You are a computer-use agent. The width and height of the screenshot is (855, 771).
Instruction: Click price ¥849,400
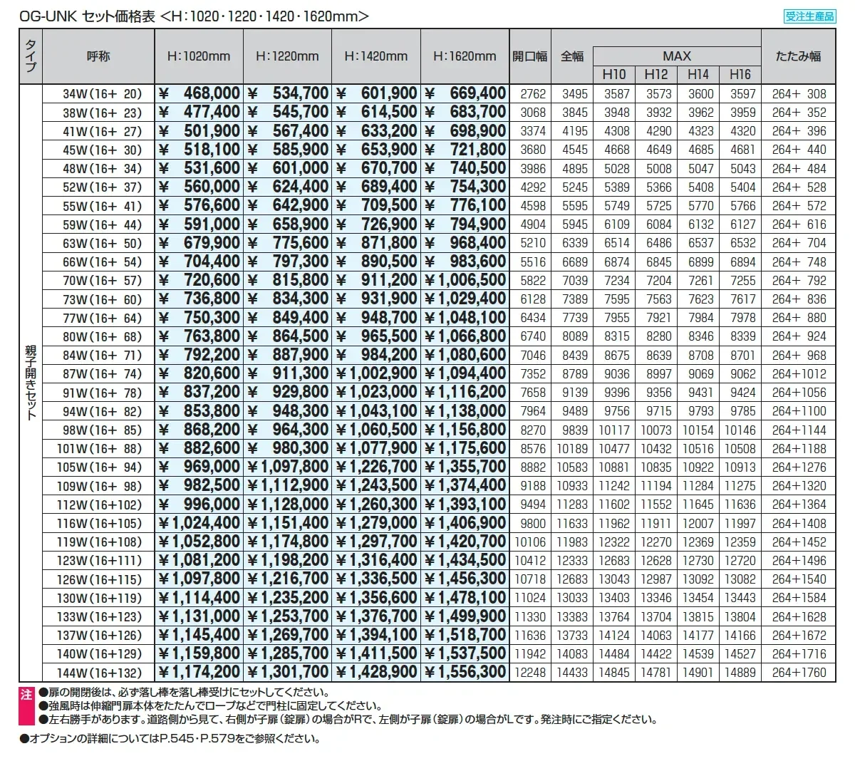(x=288, y=317)
